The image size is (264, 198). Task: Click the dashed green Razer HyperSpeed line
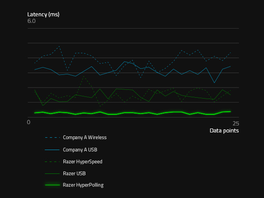[84, 77]
